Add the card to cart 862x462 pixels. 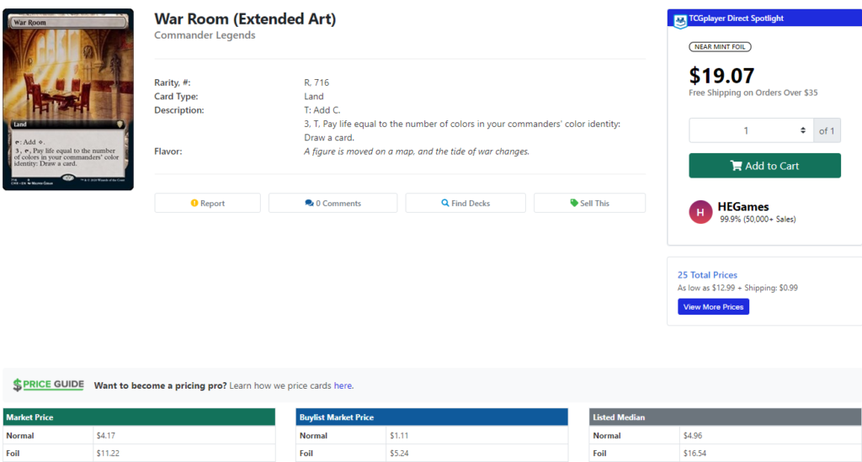point(764,165)
